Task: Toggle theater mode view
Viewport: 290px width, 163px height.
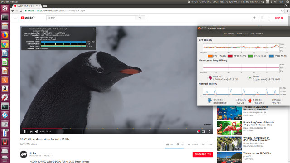Action: (203, 132)
